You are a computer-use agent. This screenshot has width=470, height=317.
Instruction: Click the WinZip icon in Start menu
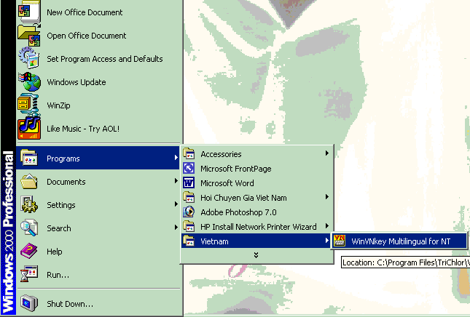pos(30,105)
